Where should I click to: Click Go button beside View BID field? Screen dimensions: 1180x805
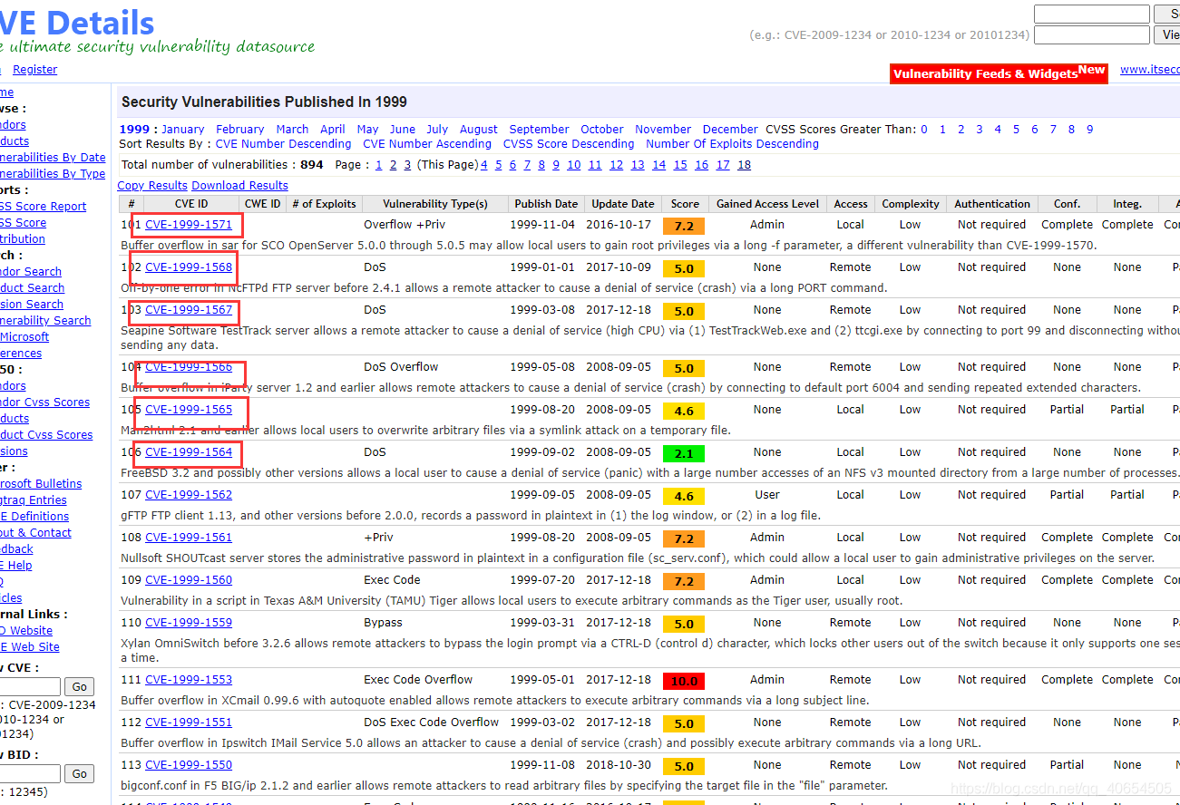click(x=80, y=773)
